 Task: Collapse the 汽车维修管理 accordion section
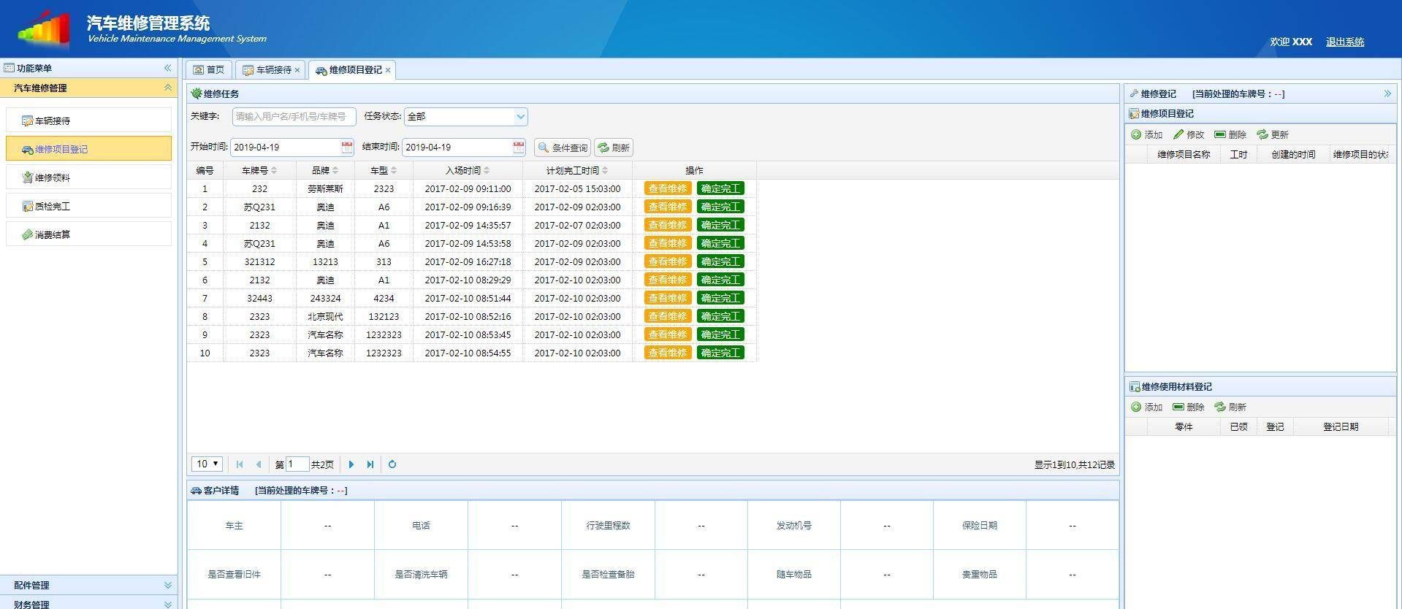click(x=167, y=88)
